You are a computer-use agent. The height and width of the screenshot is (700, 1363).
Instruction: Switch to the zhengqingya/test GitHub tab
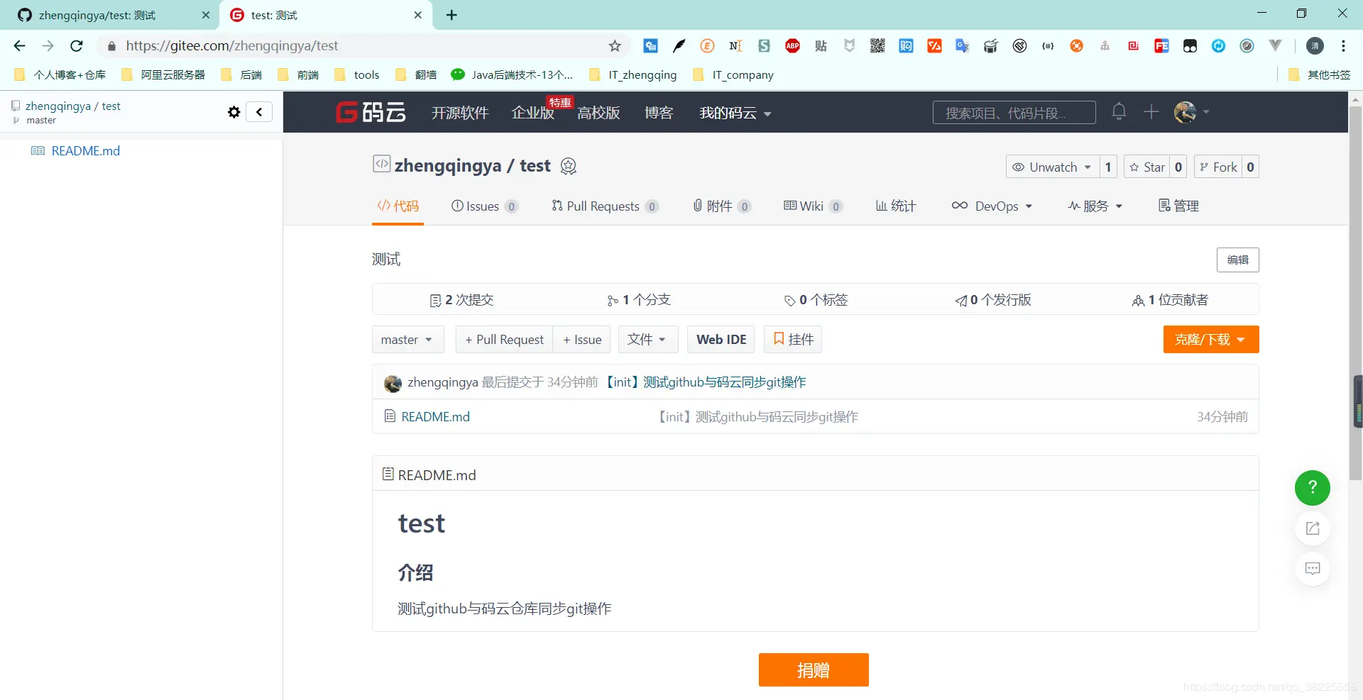(110, 15)
